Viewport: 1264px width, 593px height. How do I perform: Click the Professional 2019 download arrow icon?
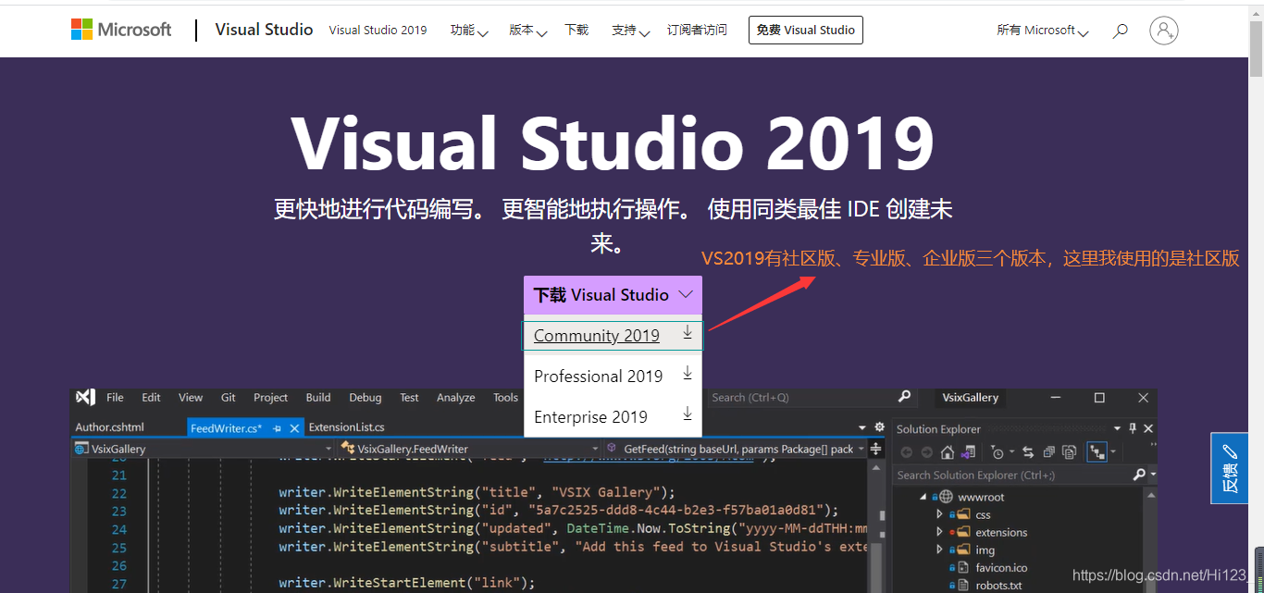click(x=688, y=374)
